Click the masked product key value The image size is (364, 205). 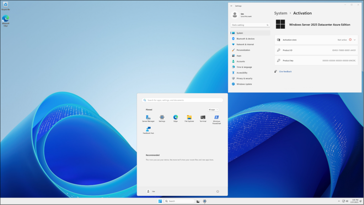point(339,61)
